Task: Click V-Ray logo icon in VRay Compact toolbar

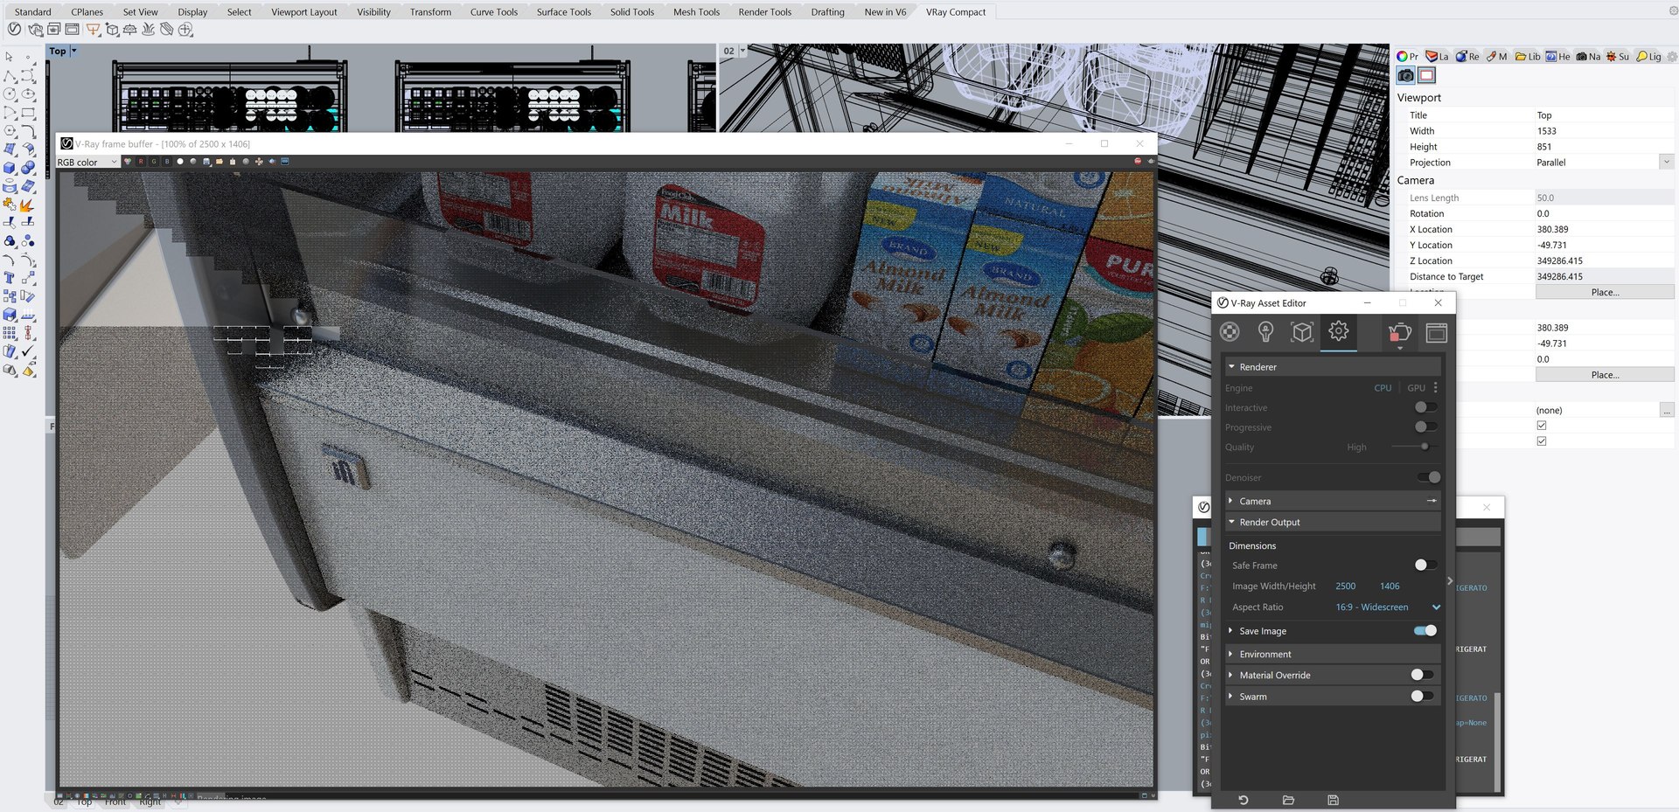Action: pos(14,30)
